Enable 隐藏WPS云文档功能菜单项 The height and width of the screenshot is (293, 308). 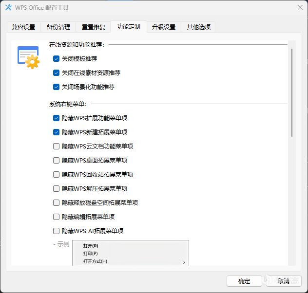click(56, 146)
